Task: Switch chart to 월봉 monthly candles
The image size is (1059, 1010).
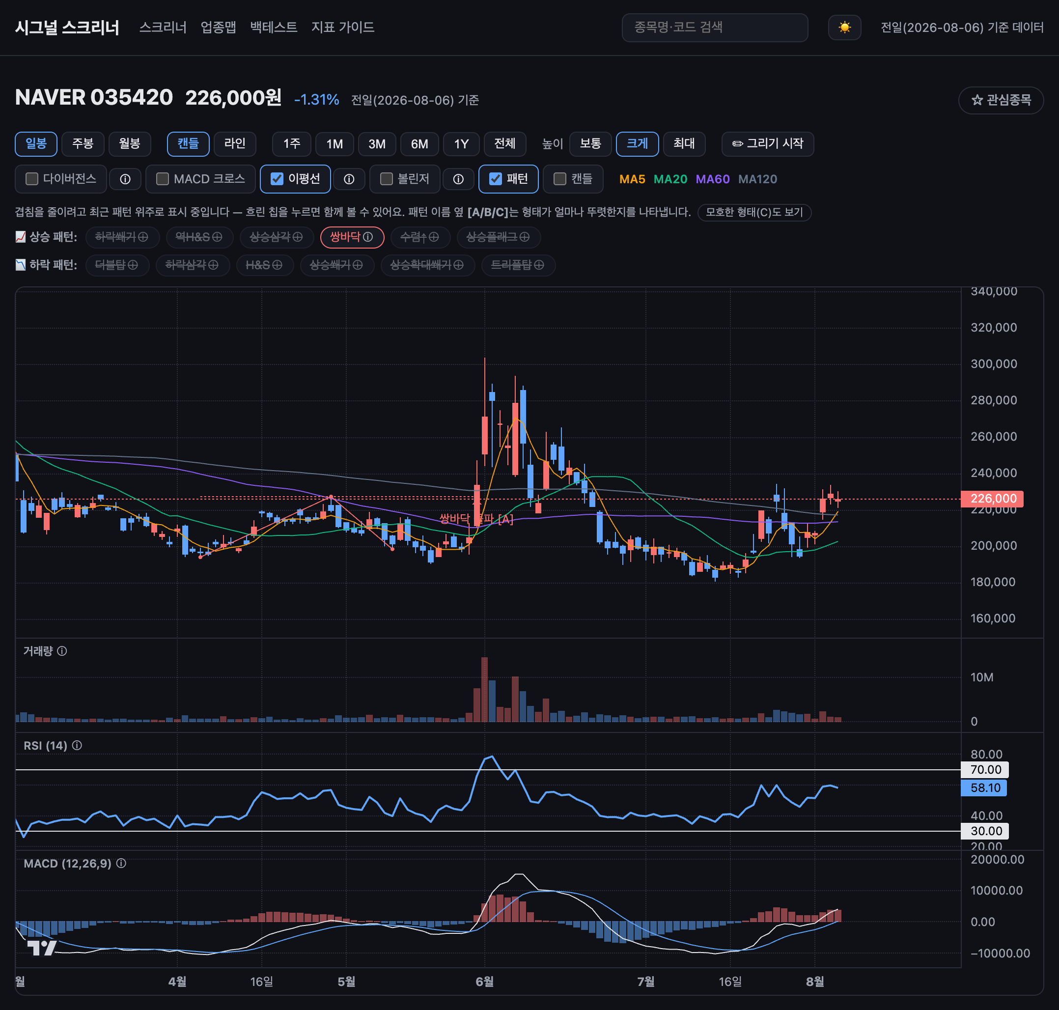Action: click(x=130, y=144)
